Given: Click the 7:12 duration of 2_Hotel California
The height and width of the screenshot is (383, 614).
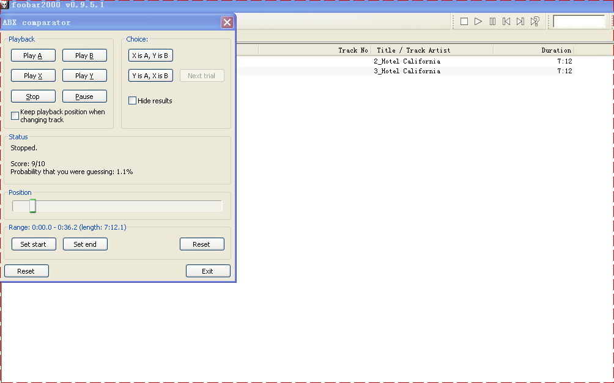Looking at the screenshot, I should [564, 61].
